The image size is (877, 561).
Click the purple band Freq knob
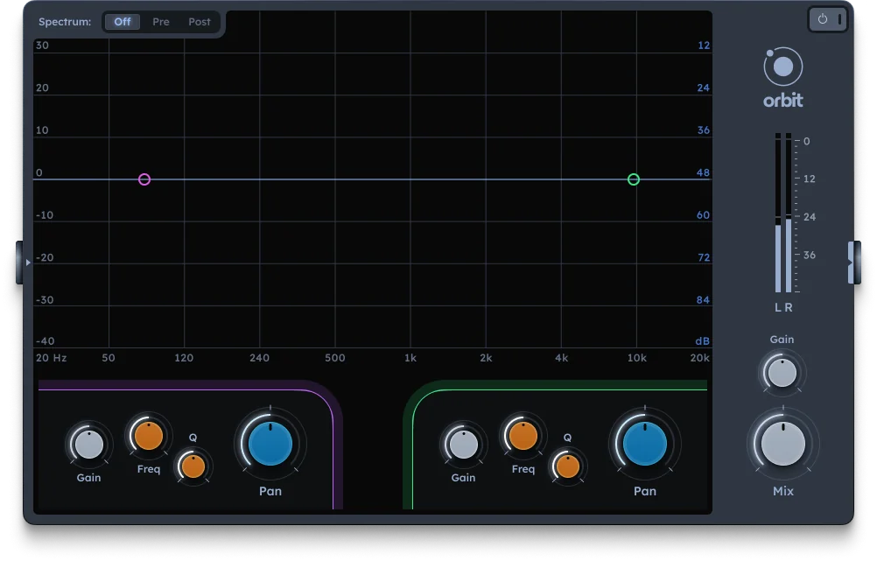pos(149,436)
